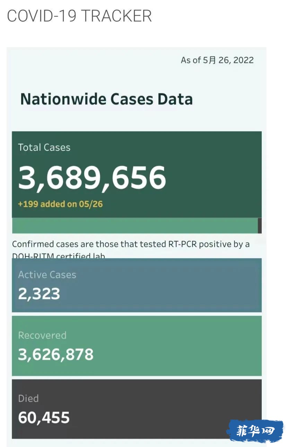The width and height of the screenshot is (287, 447).
Task: Select the 'As of 5月 26, 2022' date label
Action: (217, 60)
